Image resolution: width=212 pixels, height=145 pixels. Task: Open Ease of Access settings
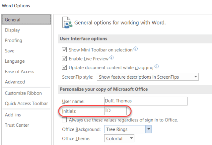(20, 71)
